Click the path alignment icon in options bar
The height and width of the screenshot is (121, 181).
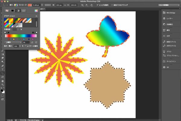point(87,5)
